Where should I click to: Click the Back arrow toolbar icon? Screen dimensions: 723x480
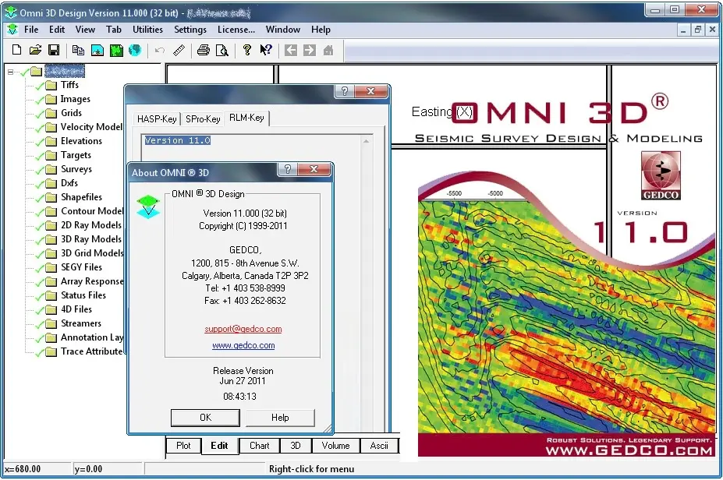[290, 50]
